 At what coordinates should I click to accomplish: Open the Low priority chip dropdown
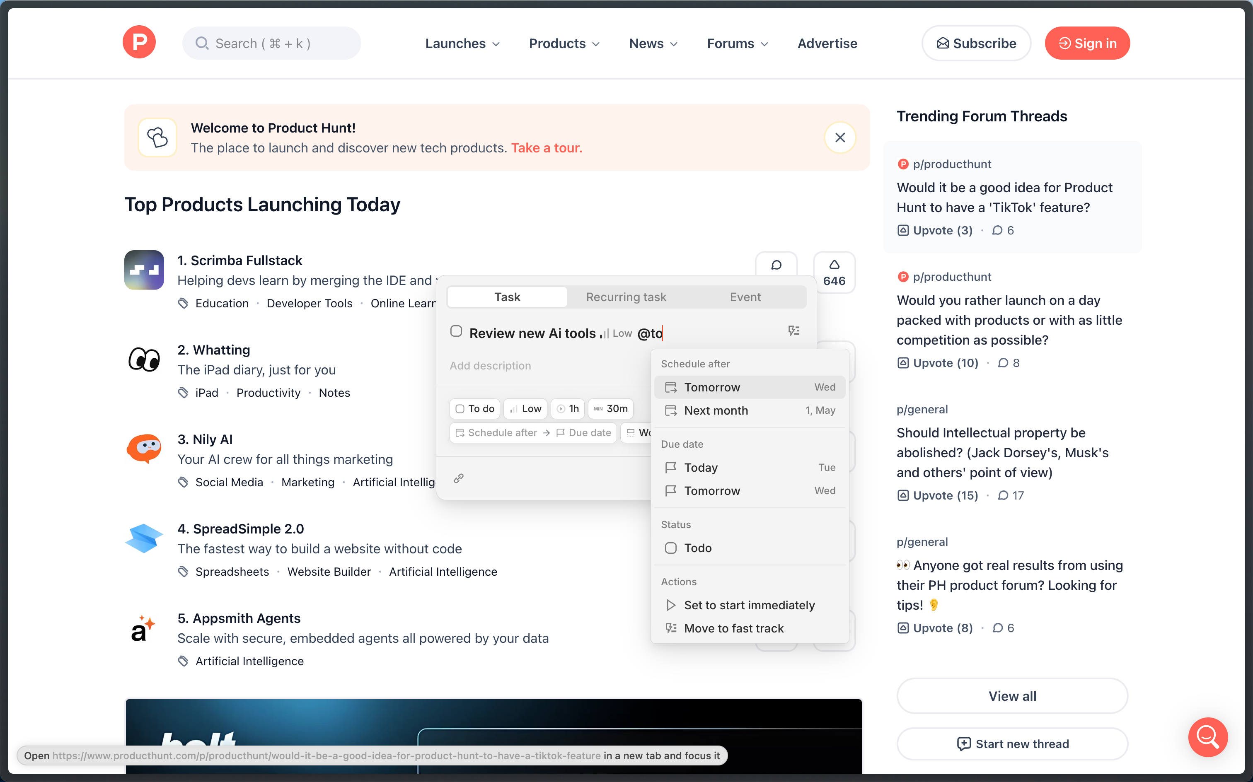526,408
